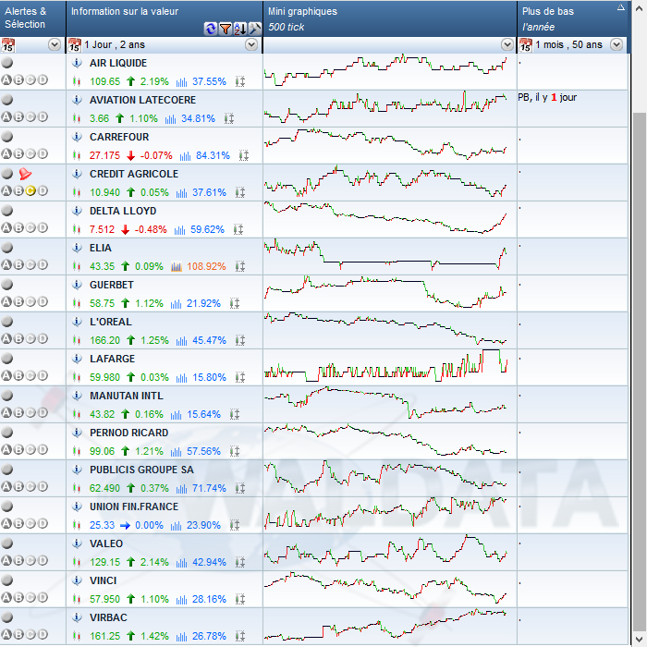The width and height of the screenshot is (647, 647).
Task: Toggle selection C for VINCI
Action: click(31, 597)
